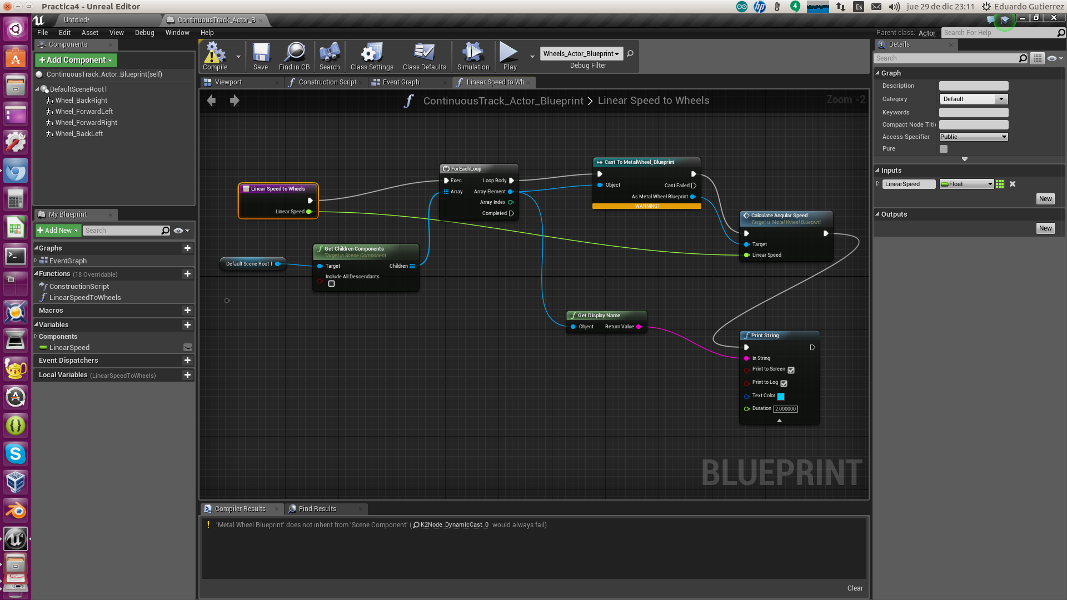Open Skype from the Ubuntu launcher
Screen dimensions: 1067x600
pyautogui.click(x=16, y=453)
